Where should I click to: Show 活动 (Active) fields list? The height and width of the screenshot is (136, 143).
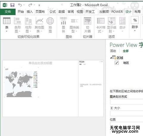[x=113, y=51]
